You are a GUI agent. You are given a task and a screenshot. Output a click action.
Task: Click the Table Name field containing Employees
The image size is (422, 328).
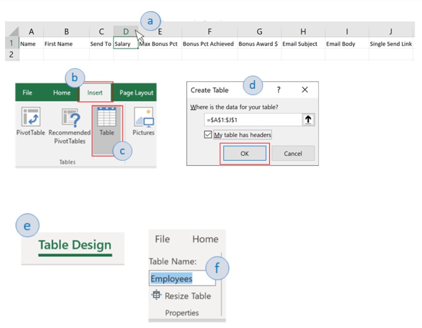182,278
